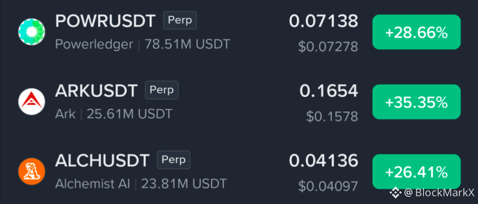Click the Alchemist AI 23.81M USDT subtitle
478x204 pixels.
(141, 184)
